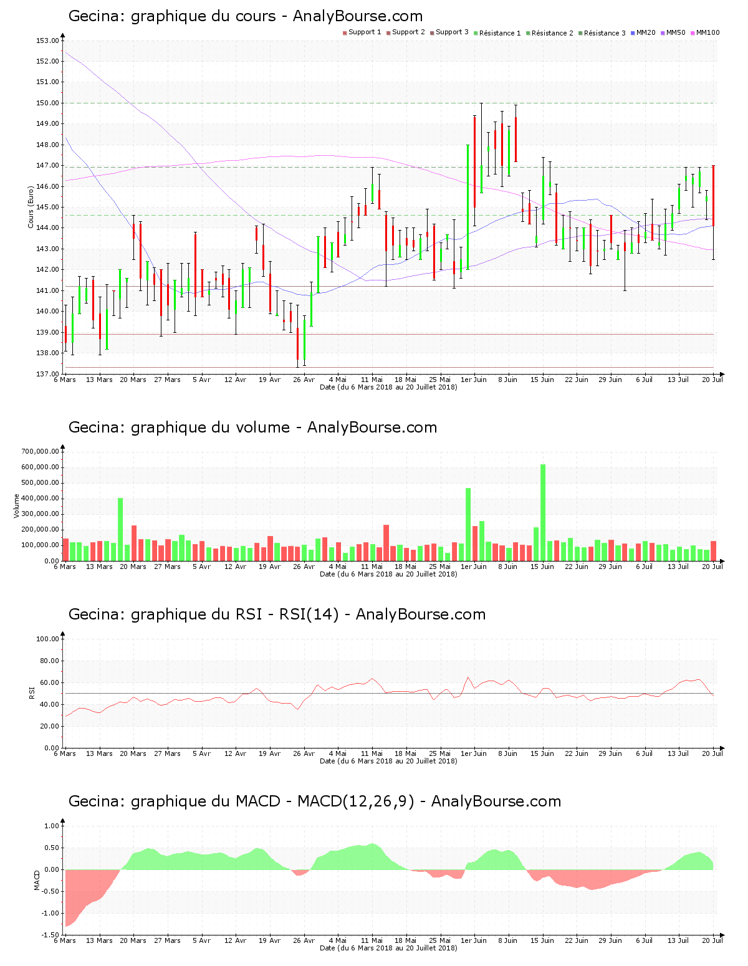Click the tallest green volume bar at 15 Juin
Viewport: 748px width, 966px height.
(543, 513)
